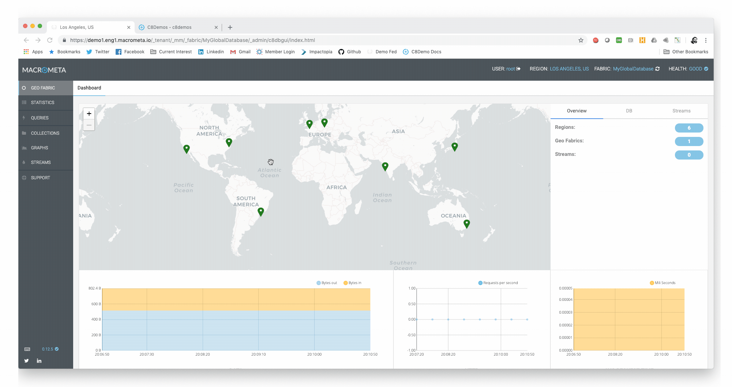Open the Support sidebar item
This screenshot has height=387, width=732.
(46, 178)
